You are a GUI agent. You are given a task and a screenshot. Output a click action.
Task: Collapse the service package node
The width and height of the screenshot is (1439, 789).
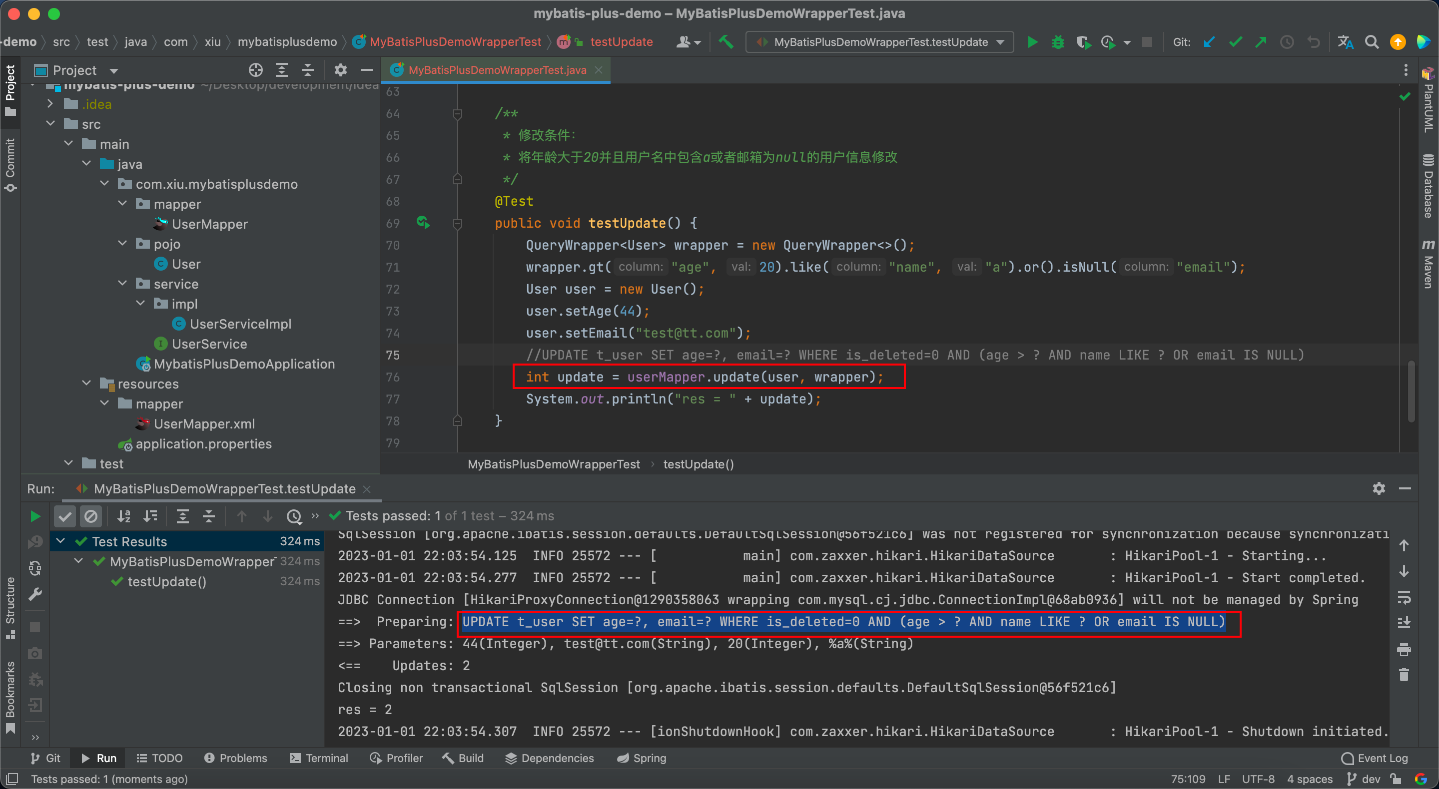(x=122, y=284)
